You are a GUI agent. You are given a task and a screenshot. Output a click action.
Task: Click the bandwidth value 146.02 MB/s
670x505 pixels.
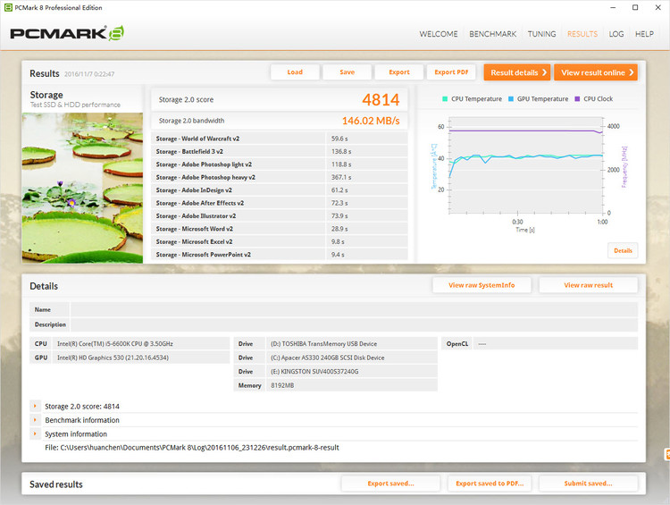coord(371,121)
